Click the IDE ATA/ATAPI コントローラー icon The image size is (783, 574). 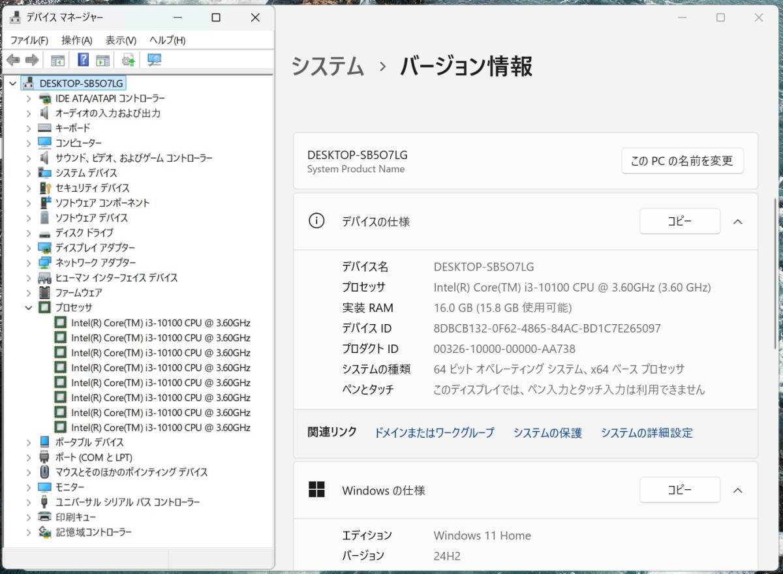[x=45, y=98]
